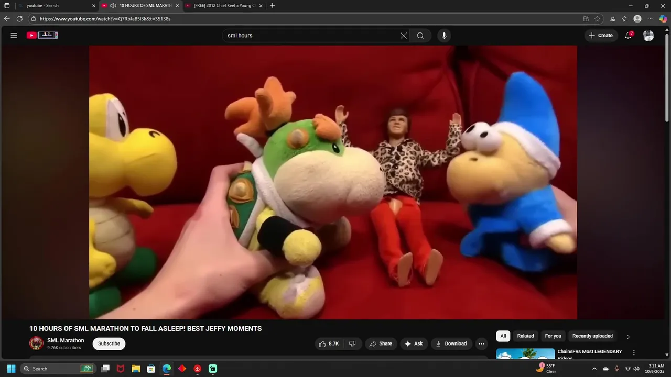Image resolution: width=671 pixels, height=377 pixels.
Task: Dislike the video with thumbs down
Action: coord(352,343)
